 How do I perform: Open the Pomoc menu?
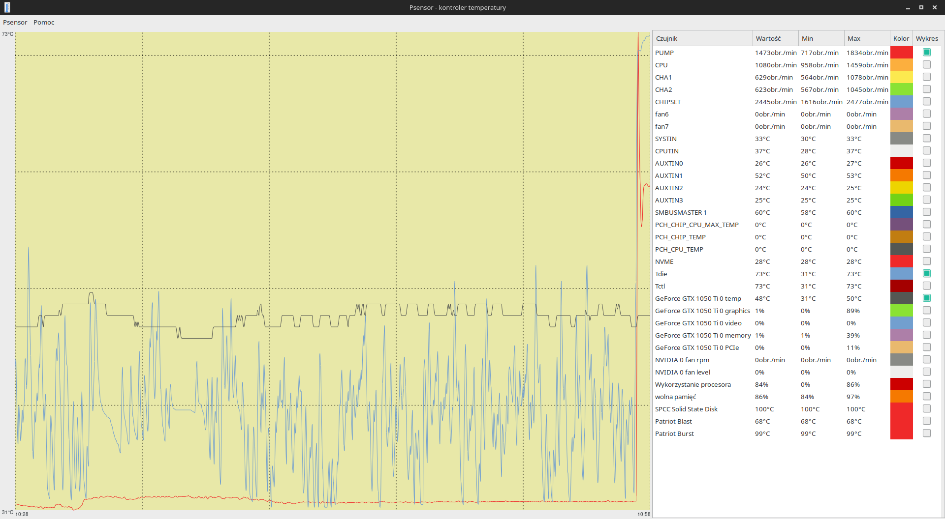(44, 22)
